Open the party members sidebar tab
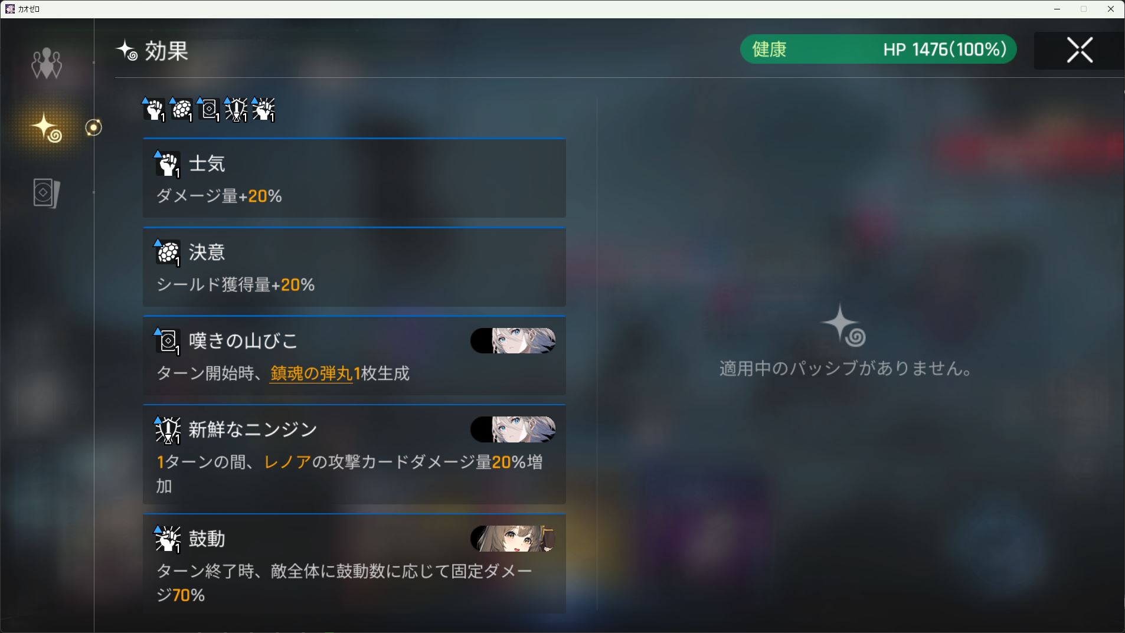 click(46, 64)
